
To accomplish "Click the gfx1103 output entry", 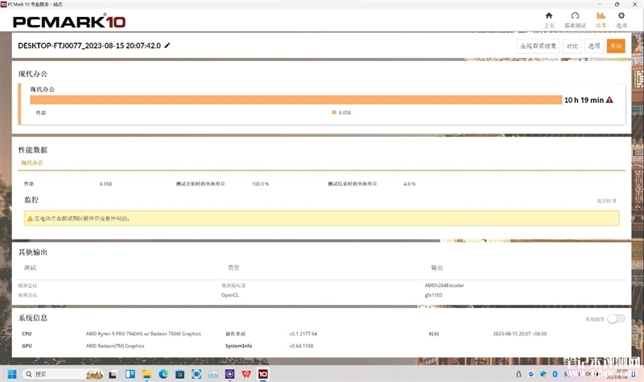I will pos(433,295).
